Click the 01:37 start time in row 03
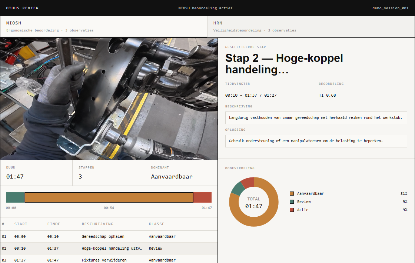The height and width of the screenshot is (263, 415). [x=20, y=260]
